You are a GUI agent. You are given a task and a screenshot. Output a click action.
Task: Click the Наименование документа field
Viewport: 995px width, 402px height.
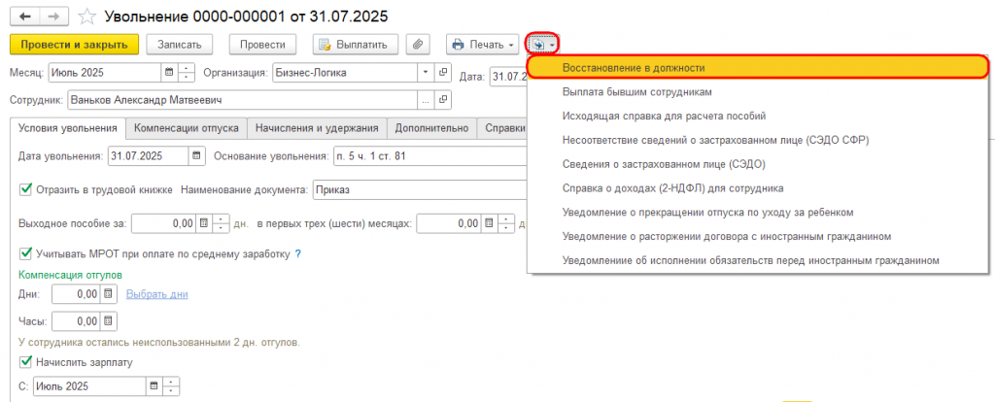pyautogui.click(x=420, y=189)
